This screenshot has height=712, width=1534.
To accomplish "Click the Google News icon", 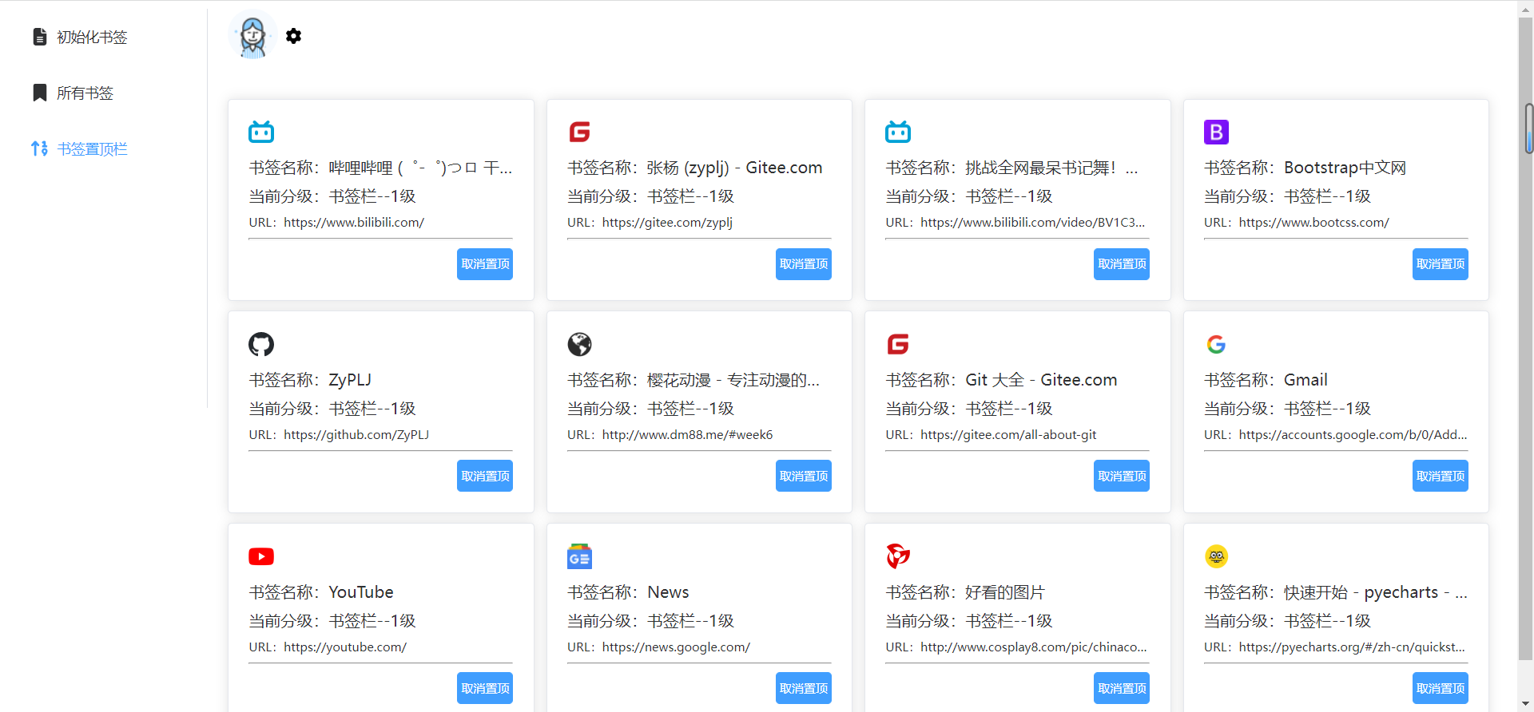I will [x=579, y=556].
